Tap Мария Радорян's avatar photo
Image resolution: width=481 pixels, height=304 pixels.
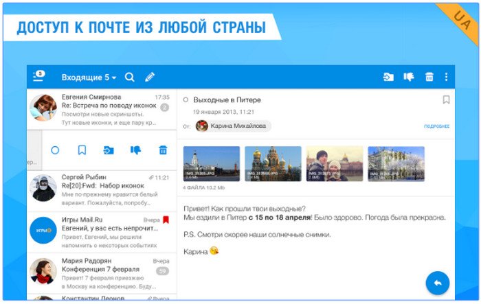coord(43,271)
